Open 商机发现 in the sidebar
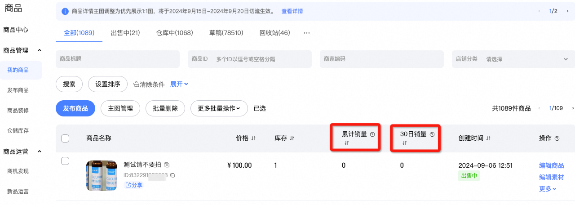This screenshot has width=575, height=205. (18, 171)
